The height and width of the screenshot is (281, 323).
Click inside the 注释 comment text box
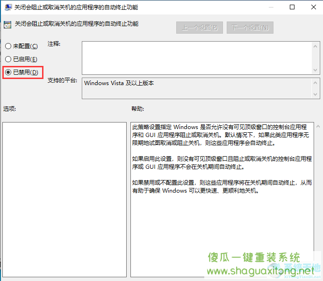[197, 58]
